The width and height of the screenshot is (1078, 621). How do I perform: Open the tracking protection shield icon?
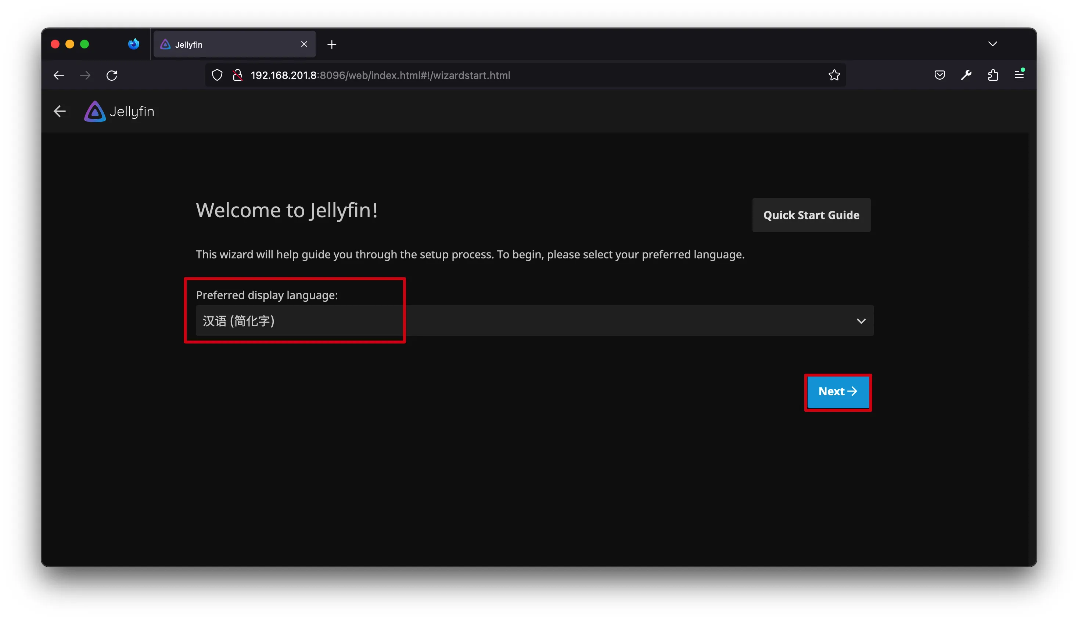(217, 75)
